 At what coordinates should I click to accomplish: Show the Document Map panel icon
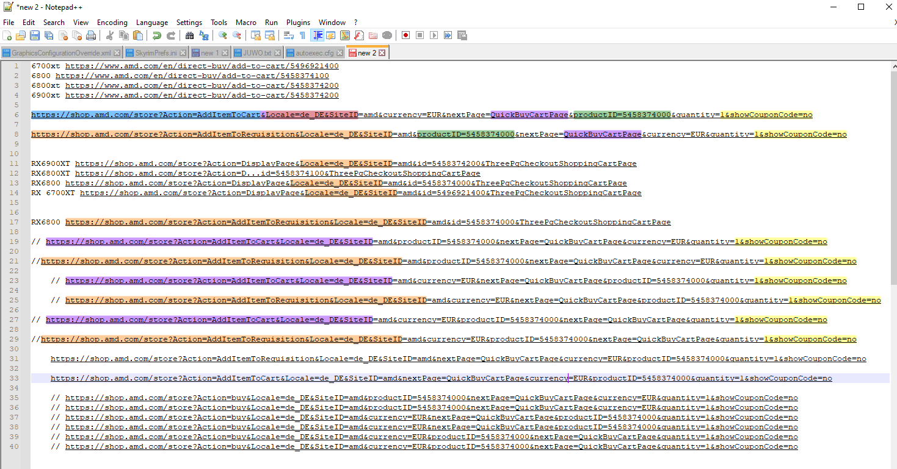[345, 35]
